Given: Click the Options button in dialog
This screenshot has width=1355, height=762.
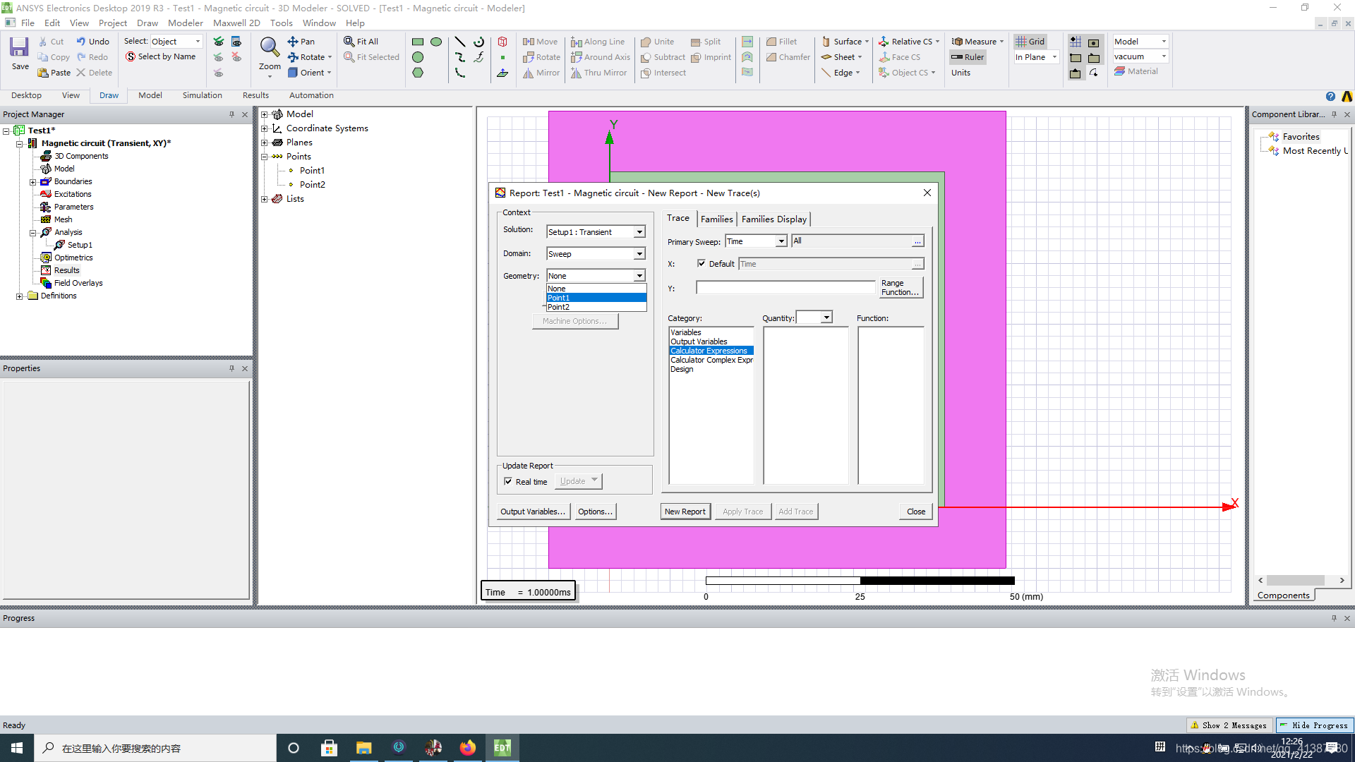Looking at the screenshot, I should pos(595,512).
